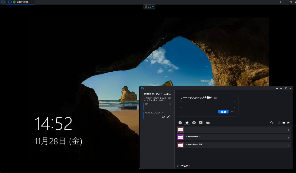Click the blue monitor icon on es001000 tab
Viewport: 296px width, 173px height.
pyautogui.click(x=10, y=2)
